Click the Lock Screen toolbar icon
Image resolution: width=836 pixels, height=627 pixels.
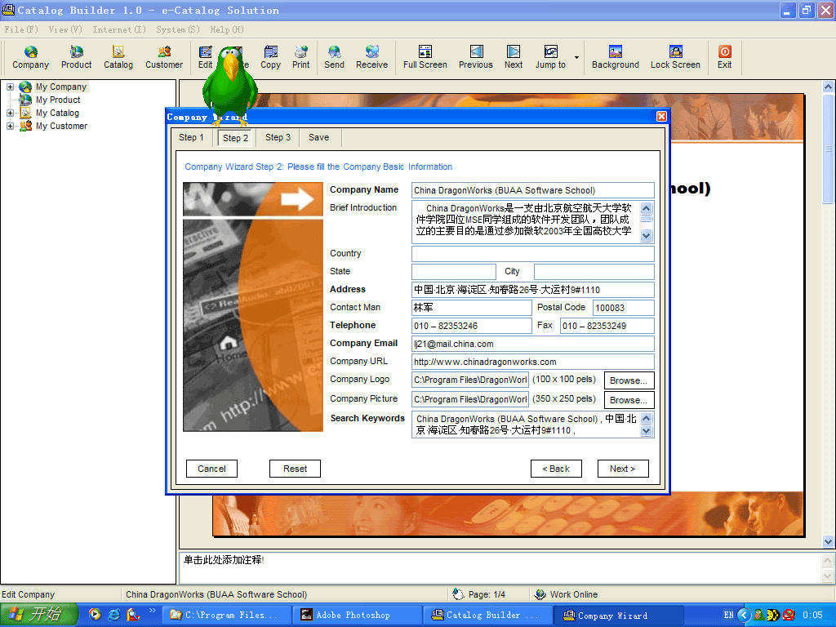pyautogui.click(x=675, y=57)
